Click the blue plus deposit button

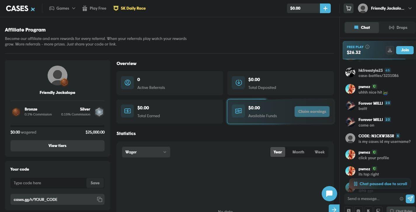coord(325,8)
